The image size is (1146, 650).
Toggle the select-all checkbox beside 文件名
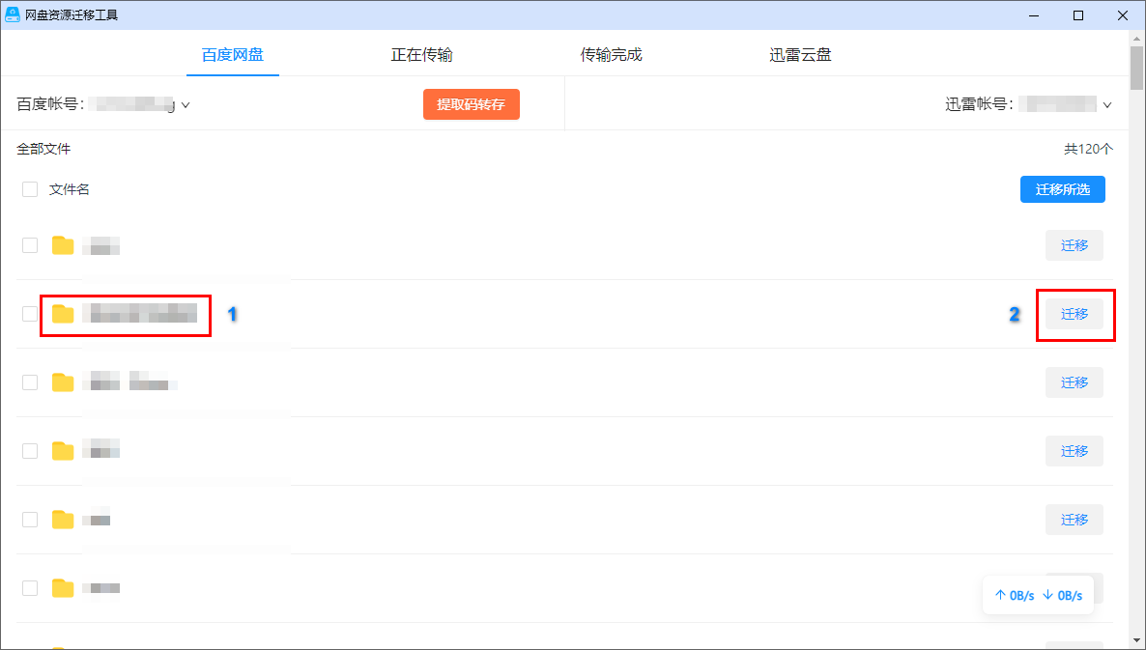tap(30, 190)
